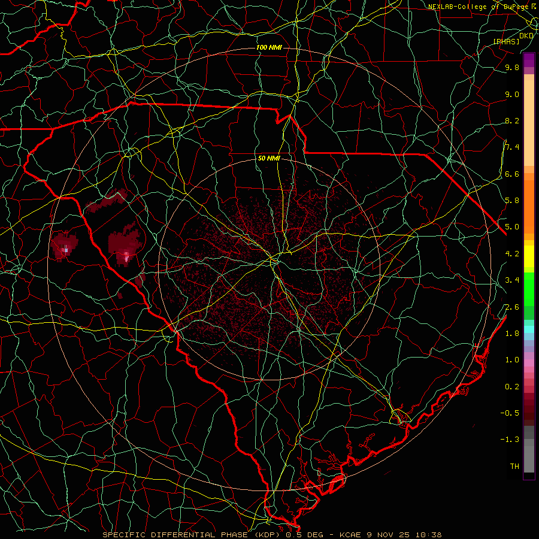
Task: Click the 2.6 legend value
Action: coord(512,307)
